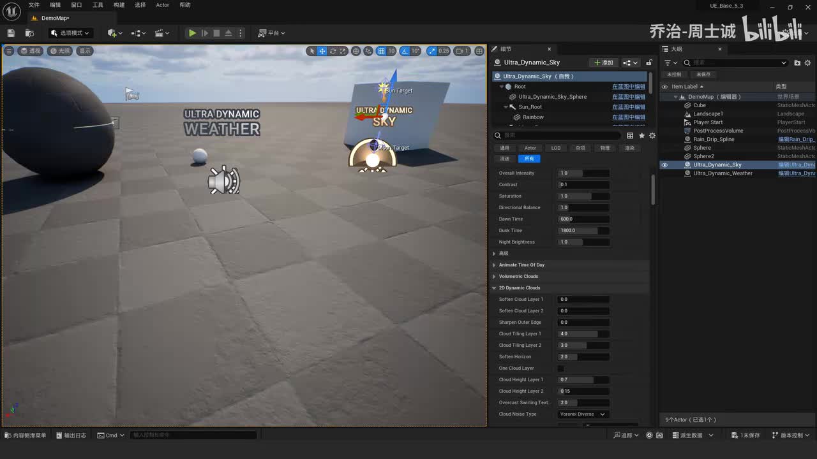Click the eye column header in Outliner
817x459 pixels.
click(x=664, y=87)
